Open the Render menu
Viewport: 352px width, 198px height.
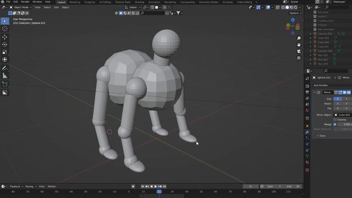tap(25, 2)
